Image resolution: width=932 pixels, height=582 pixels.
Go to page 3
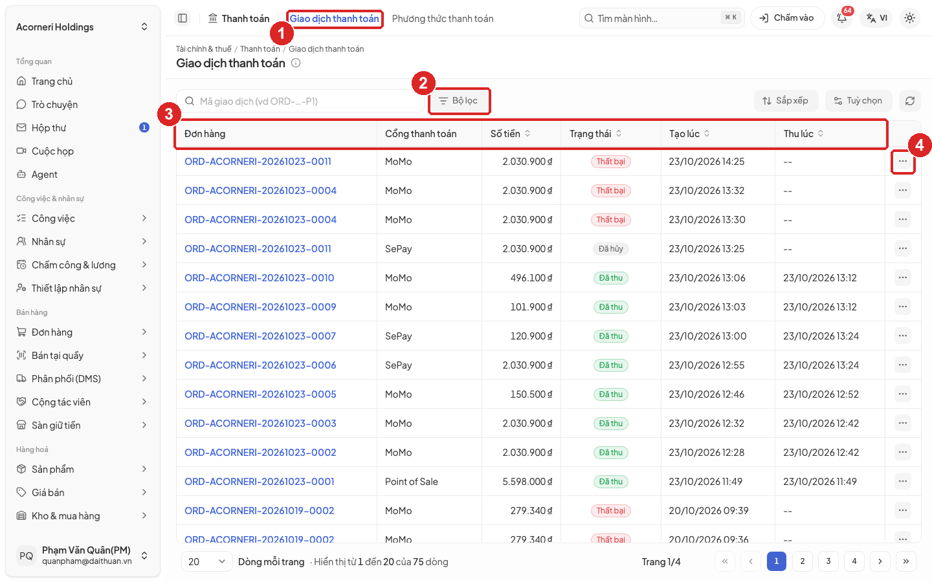coord(828,561)
